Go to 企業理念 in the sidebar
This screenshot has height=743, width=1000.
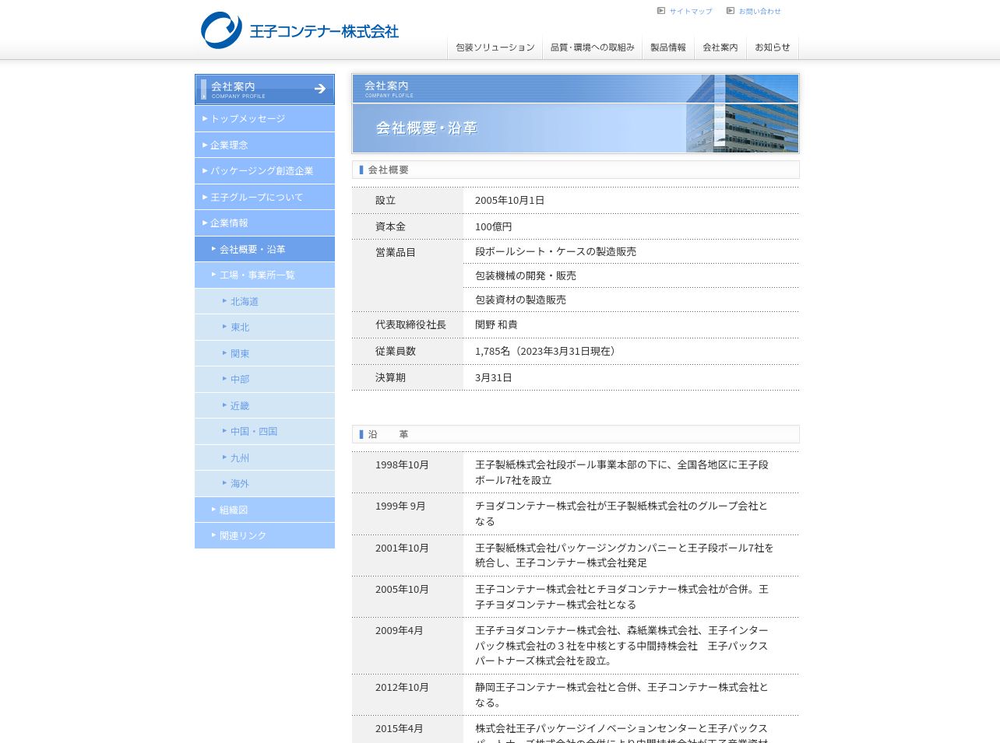pyautogui.click(x=265, y=145)
